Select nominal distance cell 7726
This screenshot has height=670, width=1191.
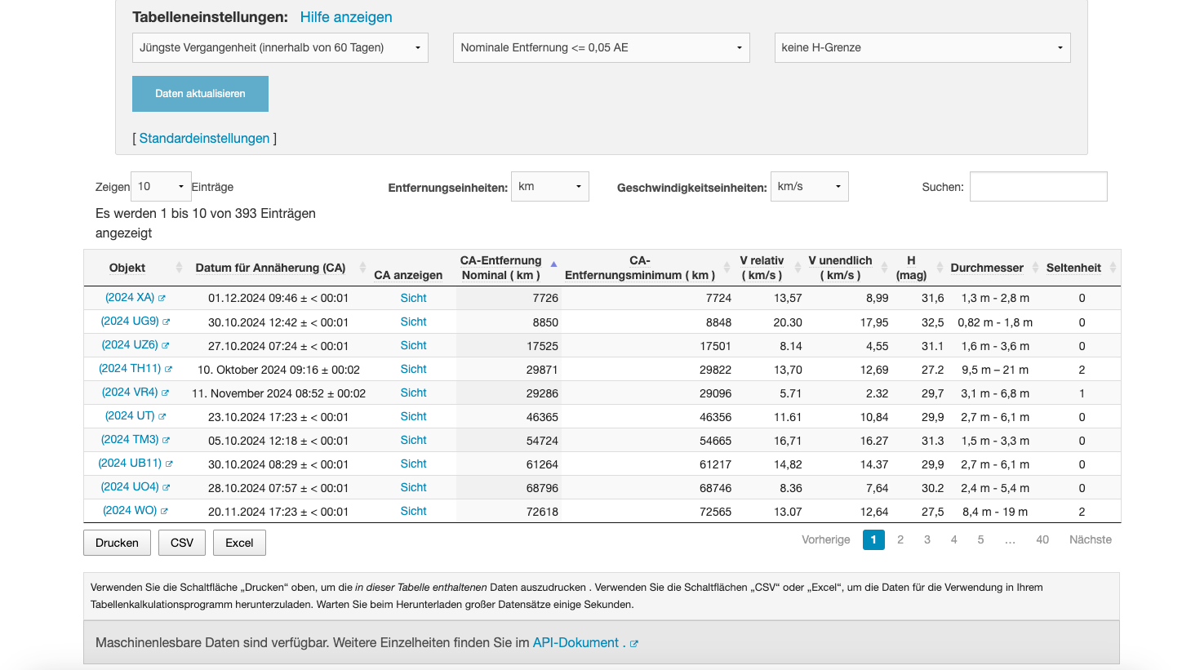pyautogui.click(x=509, y=299)
